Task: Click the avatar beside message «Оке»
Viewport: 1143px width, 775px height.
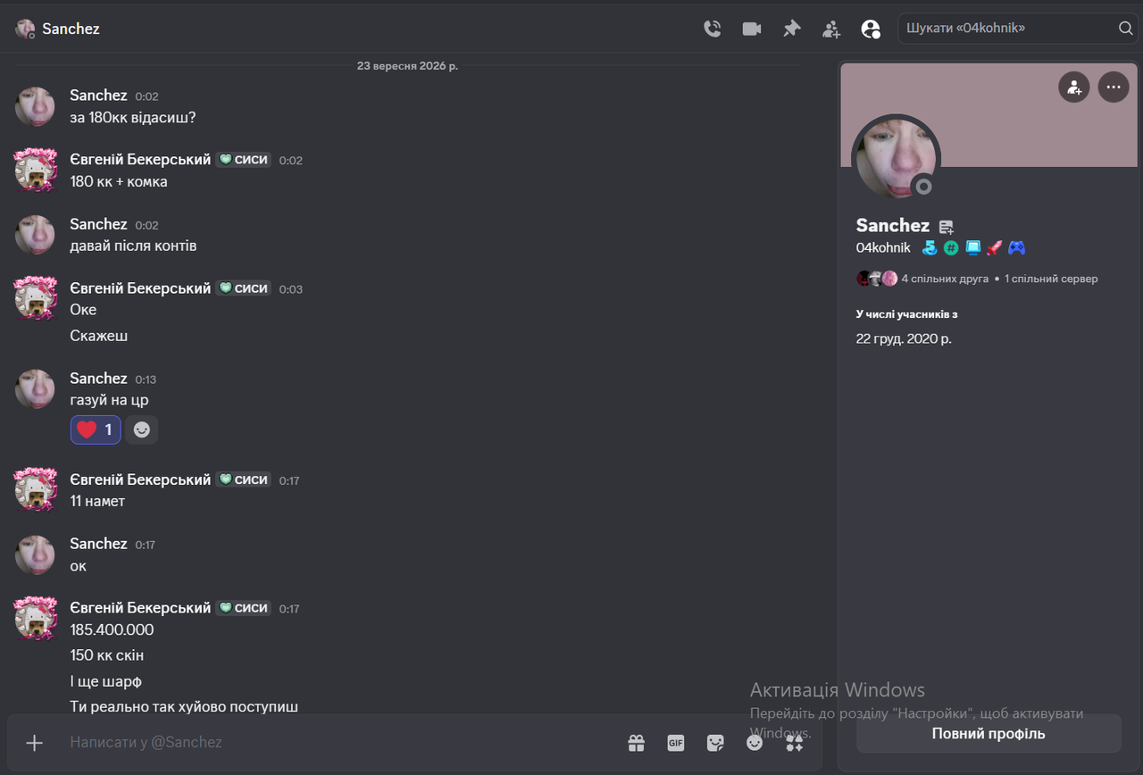Action: (36, 298)
